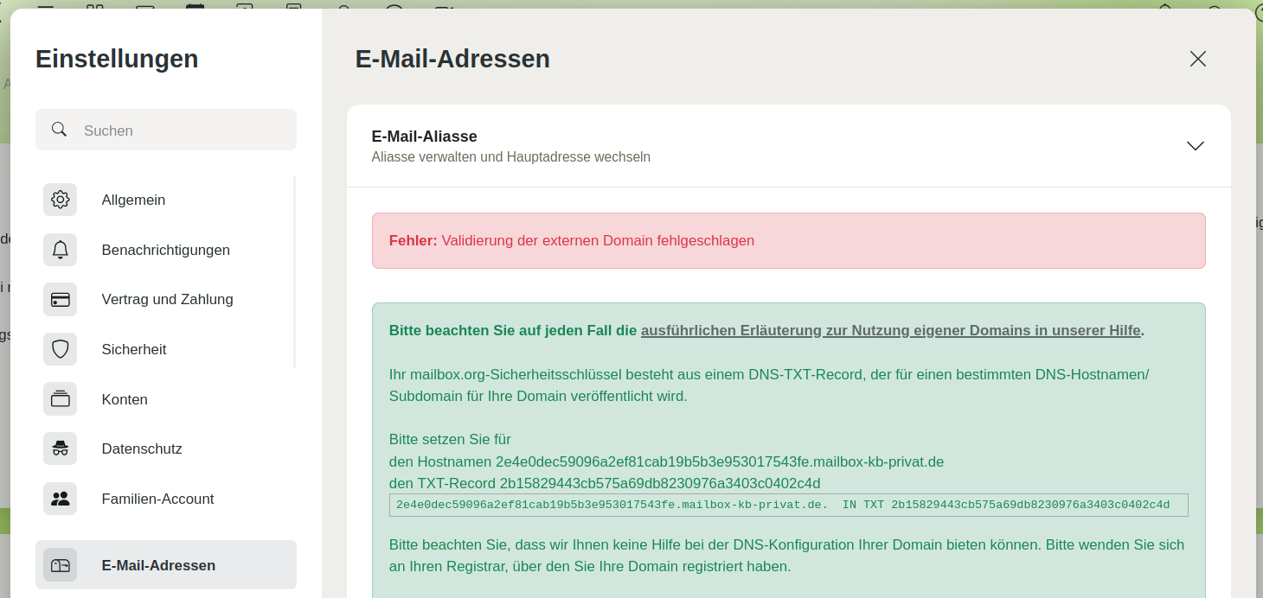
Task: Click the settings sidebar scrollbar
Action: tap(294, 272)
